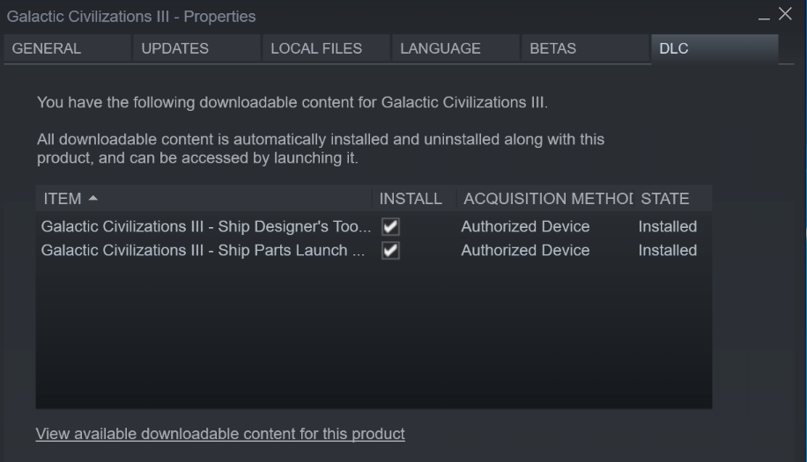Screen dimensions: 807x462
Task: Open the GENERAL tab
Action: tap(47, 48)
